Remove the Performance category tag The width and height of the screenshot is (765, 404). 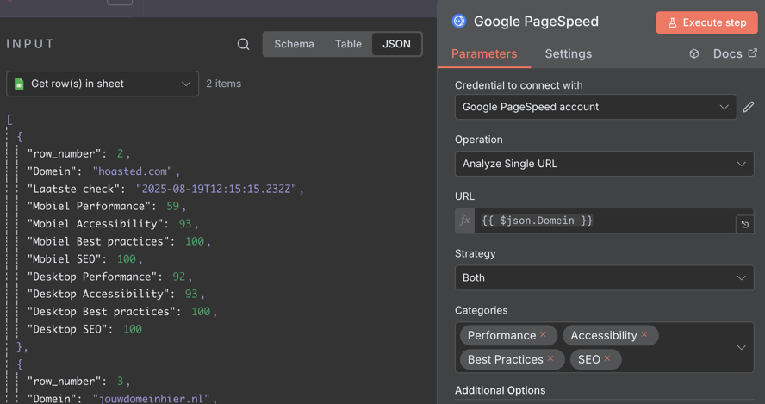pos(543,335)
